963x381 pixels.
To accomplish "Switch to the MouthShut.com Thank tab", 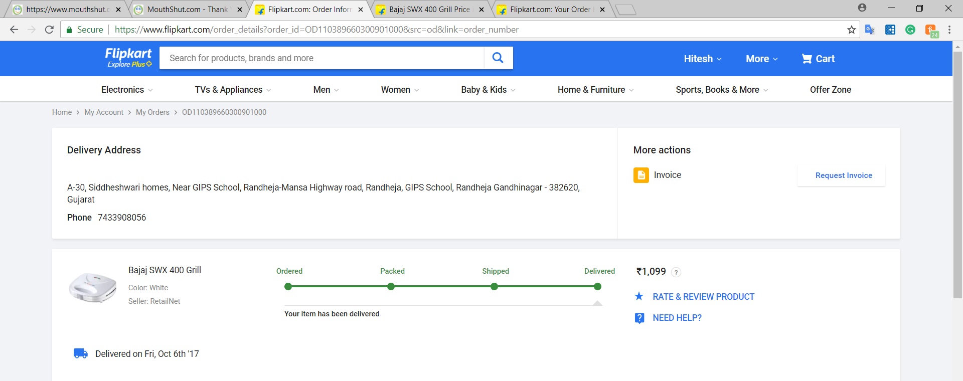I will point(187,10).
